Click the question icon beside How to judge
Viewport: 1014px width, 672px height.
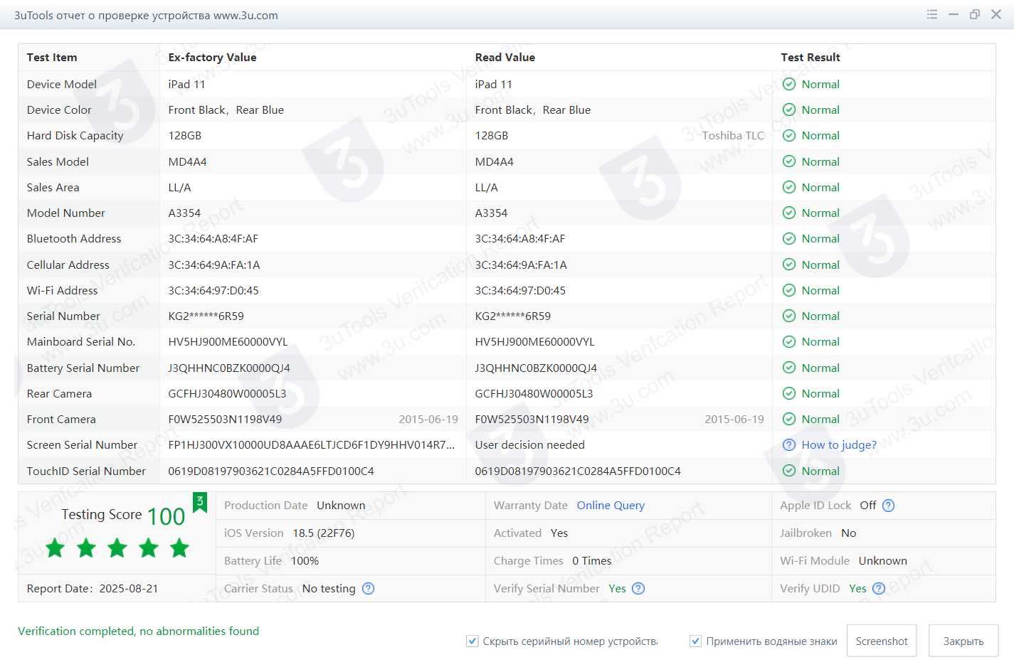788,445
